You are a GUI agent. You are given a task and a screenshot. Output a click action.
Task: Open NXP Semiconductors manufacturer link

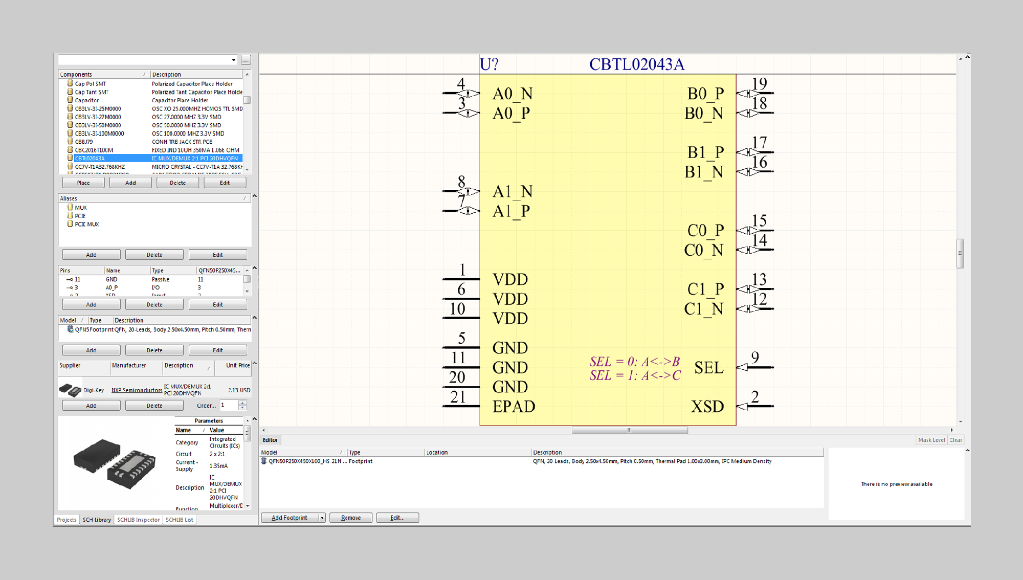(x=137, y=390)
